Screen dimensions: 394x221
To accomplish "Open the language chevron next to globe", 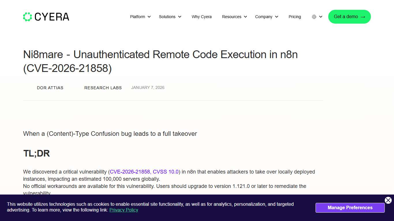I will (320, 17).
